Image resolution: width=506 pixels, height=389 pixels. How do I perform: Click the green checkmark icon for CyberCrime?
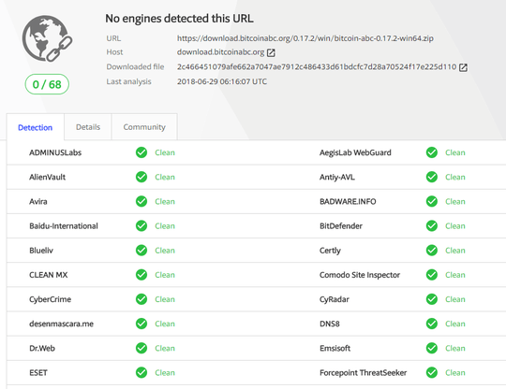[x=141, y=299]
